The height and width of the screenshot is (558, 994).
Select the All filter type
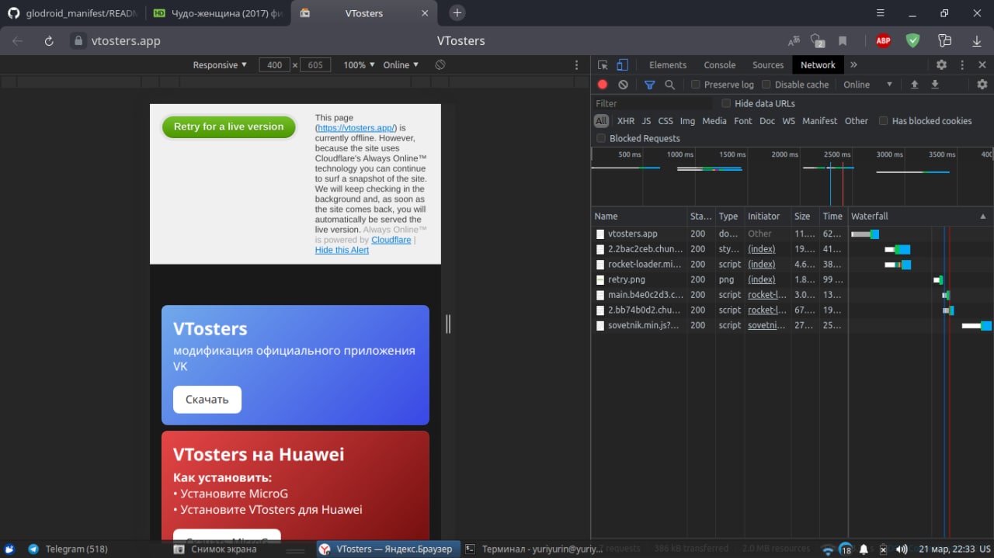coord(601,121)
